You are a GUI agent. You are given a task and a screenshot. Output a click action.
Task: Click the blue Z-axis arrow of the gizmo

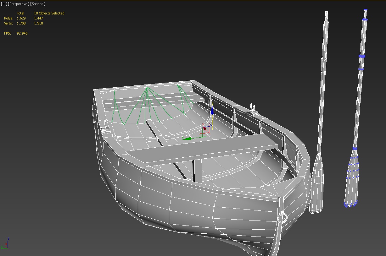[212, 111]
